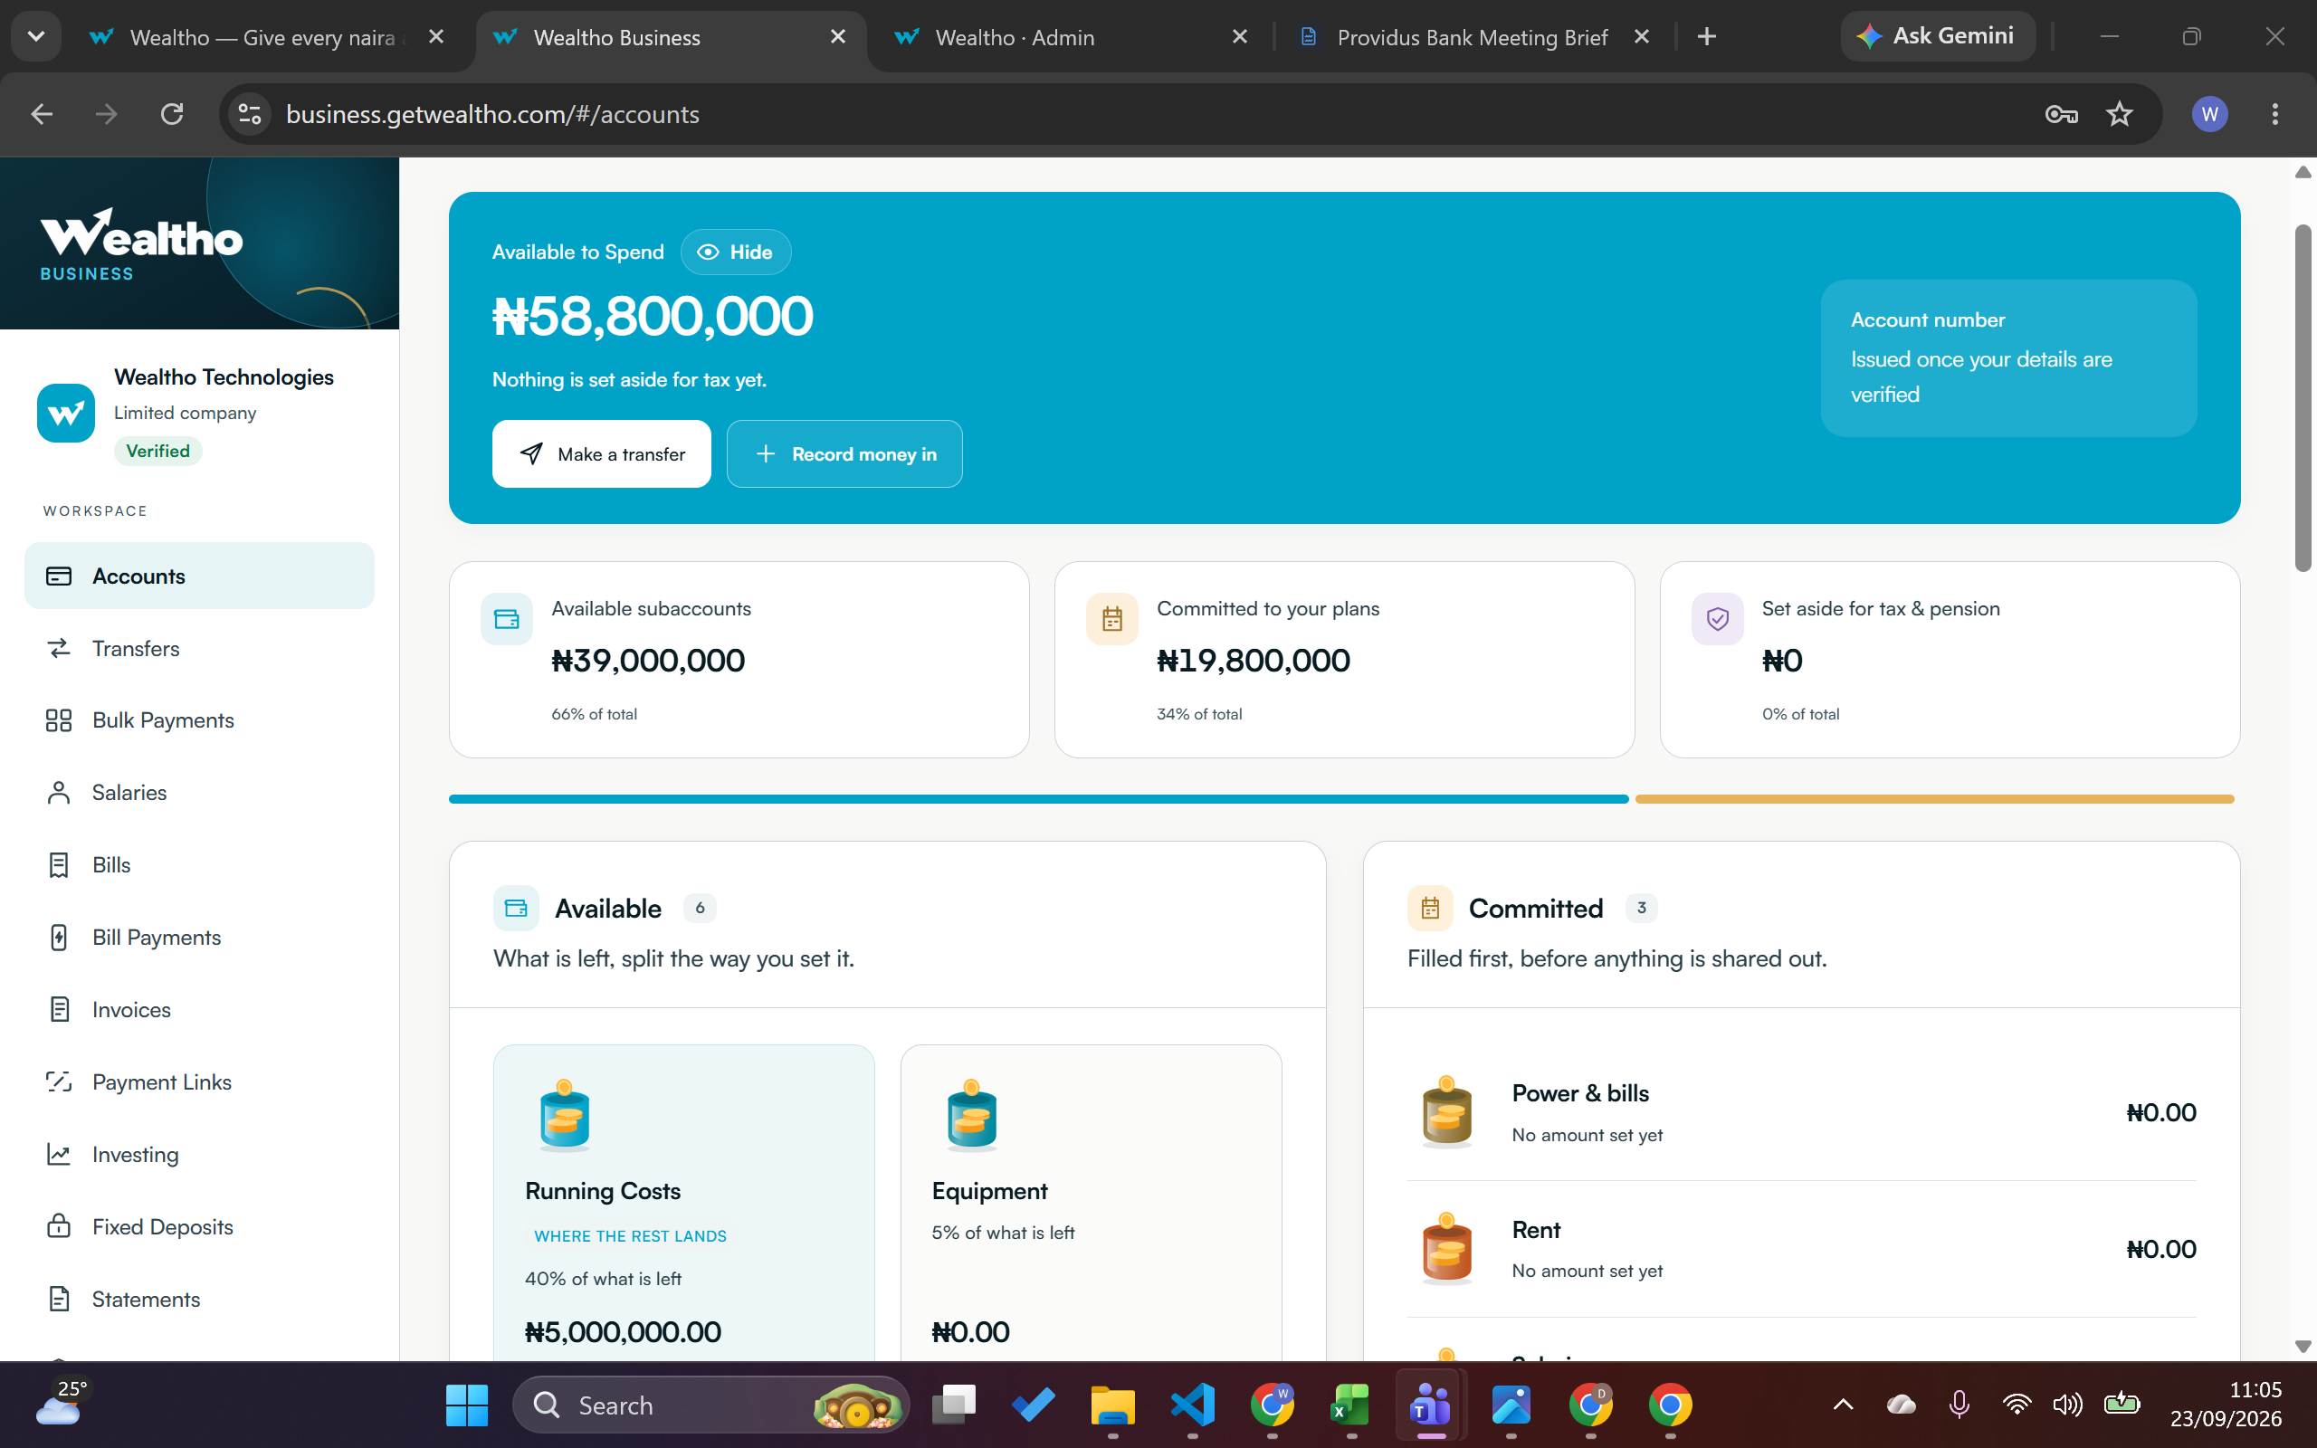Open the Accounts sidebar item
The height and width of the screenshot is (1448, 2317).
click(x=199, y=576)
